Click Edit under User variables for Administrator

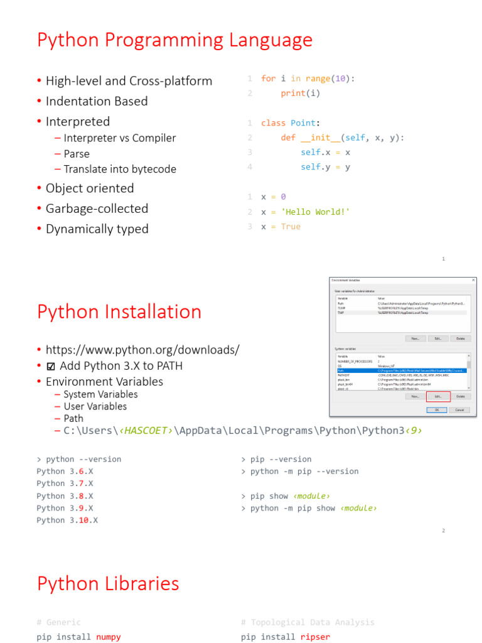pyautogui.click(x=439, y=338)
